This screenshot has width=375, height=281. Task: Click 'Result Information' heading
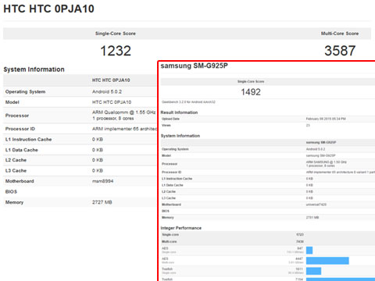[179, 112]
